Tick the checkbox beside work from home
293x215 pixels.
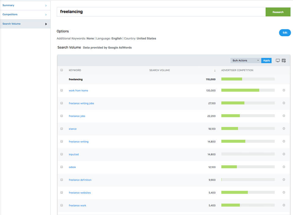[62, 90]
